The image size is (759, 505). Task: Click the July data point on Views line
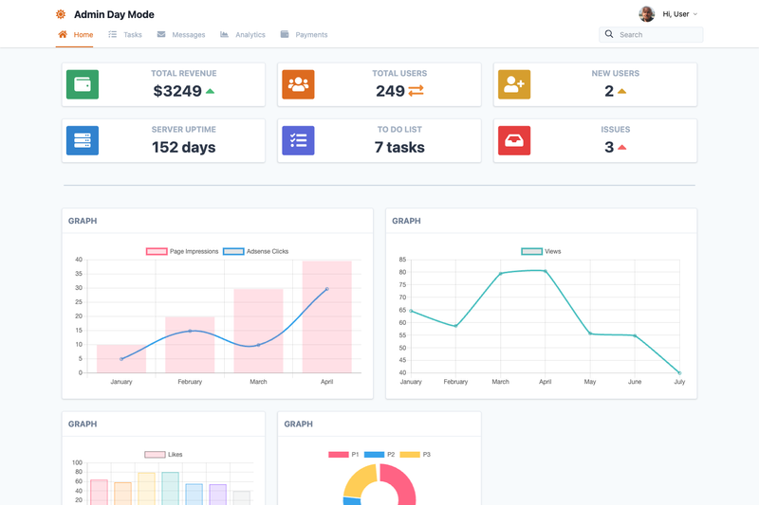(679, 373)
